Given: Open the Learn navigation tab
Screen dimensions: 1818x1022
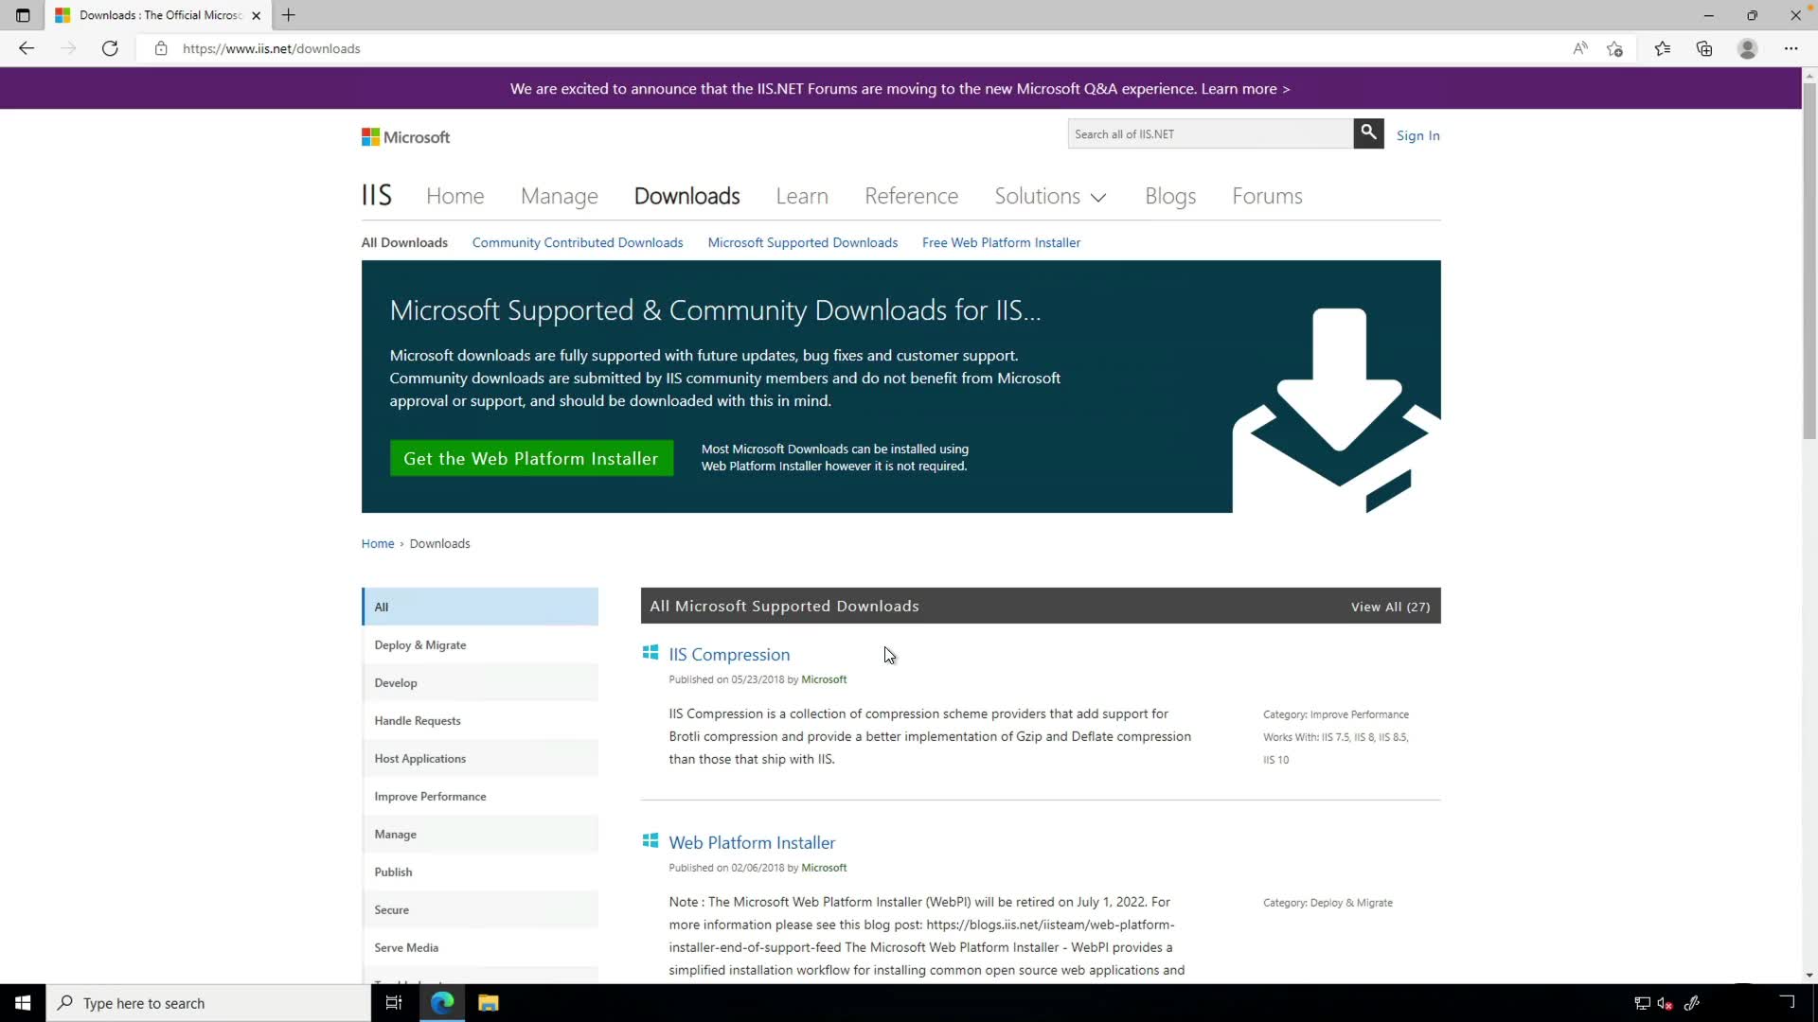Looking at the screenshot, I should coord(801,196).
